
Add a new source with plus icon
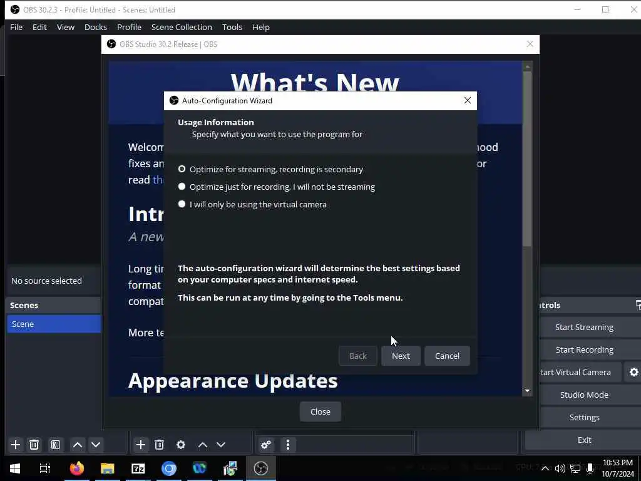(x=141, y=445)
